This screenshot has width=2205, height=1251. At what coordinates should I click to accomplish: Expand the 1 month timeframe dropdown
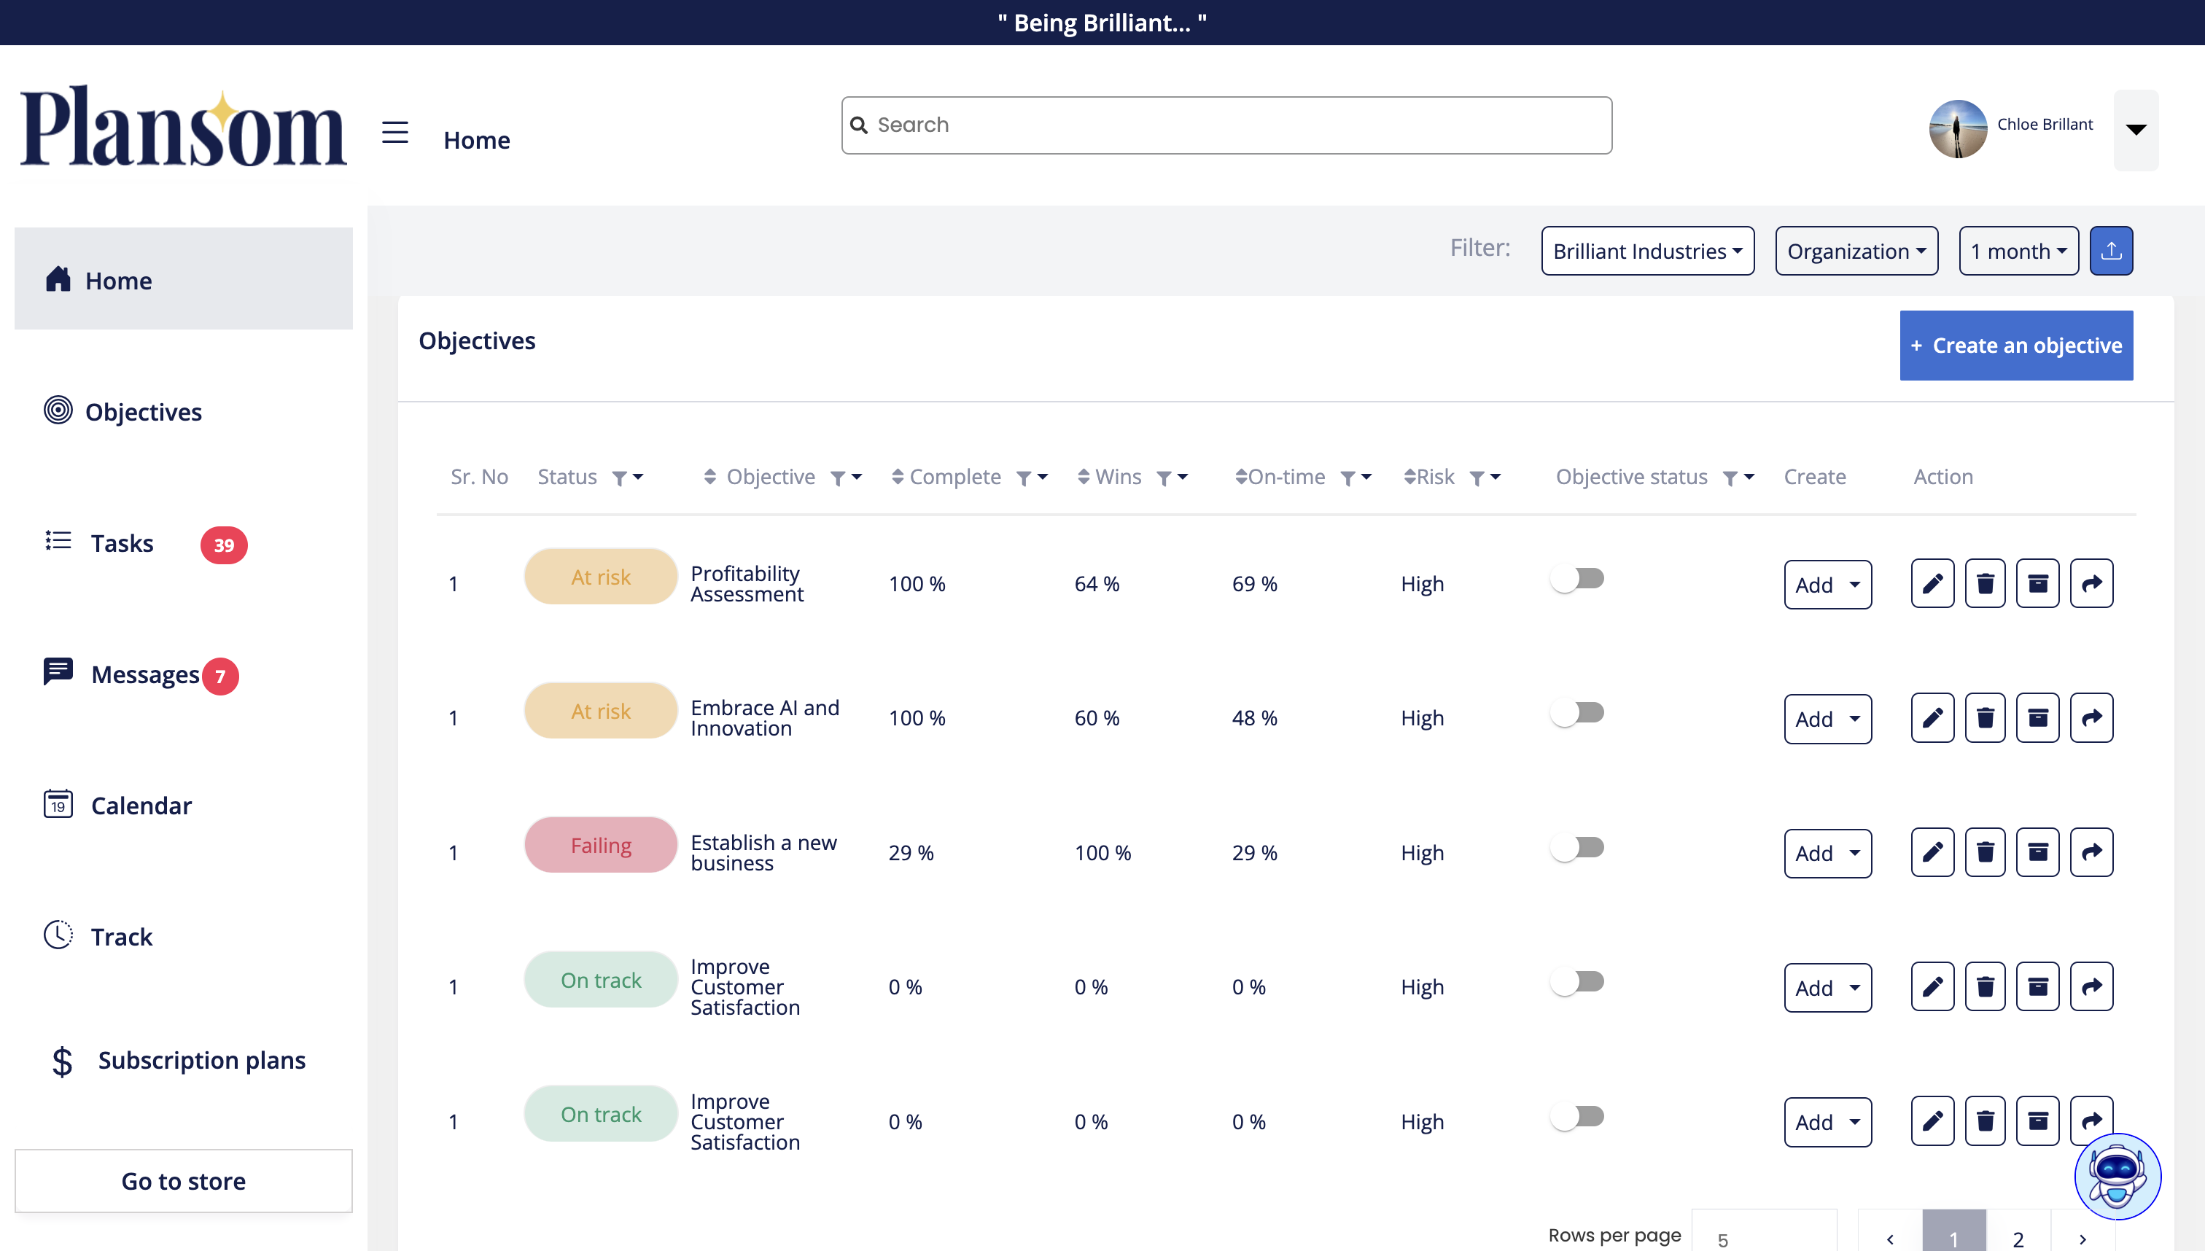(x=2018, y=251)
